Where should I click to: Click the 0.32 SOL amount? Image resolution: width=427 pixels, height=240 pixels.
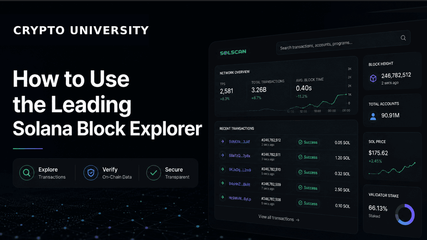(x=342, y=174)
